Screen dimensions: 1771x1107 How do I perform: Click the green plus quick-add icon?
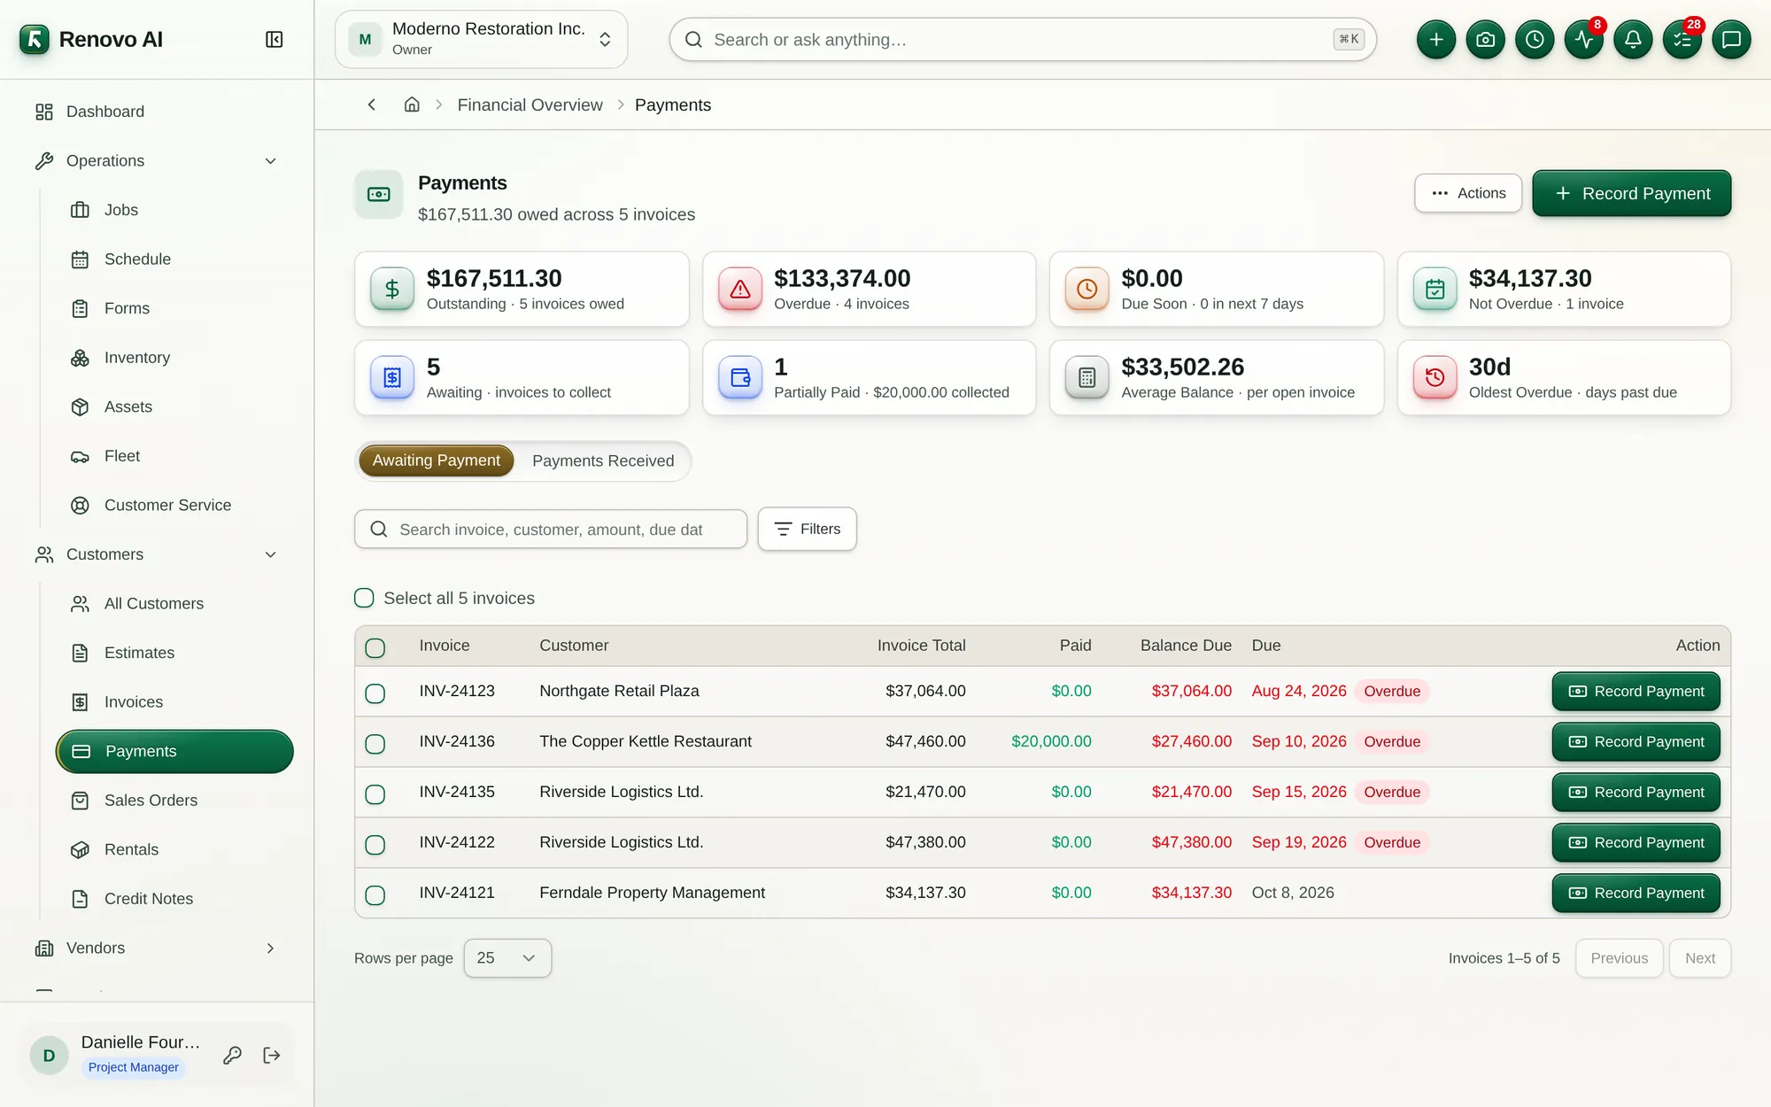(x=1435, y=40)
